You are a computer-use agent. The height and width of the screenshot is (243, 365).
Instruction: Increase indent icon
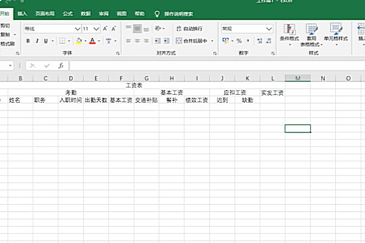tap(167, 41)
